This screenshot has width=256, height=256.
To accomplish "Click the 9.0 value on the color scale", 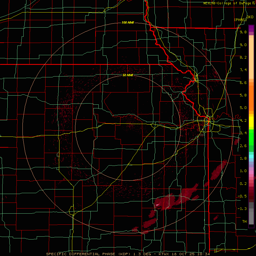I will 243,45.
